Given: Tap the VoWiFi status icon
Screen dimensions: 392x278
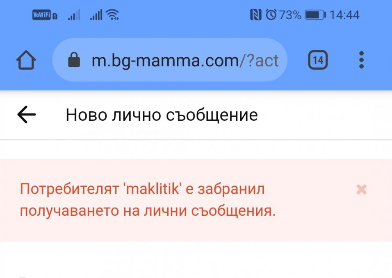Looking at the screenshot, I should [44, 16].
